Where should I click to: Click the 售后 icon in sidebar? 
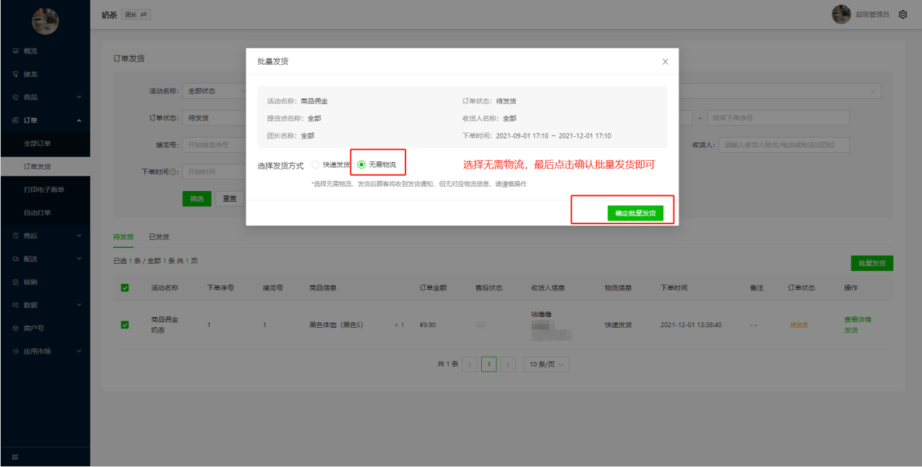tap(16, 236)
